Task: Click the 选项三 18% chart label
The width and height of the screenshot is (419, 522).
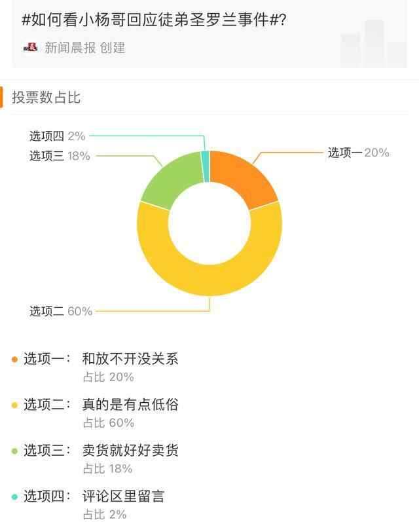Action: 60,156
